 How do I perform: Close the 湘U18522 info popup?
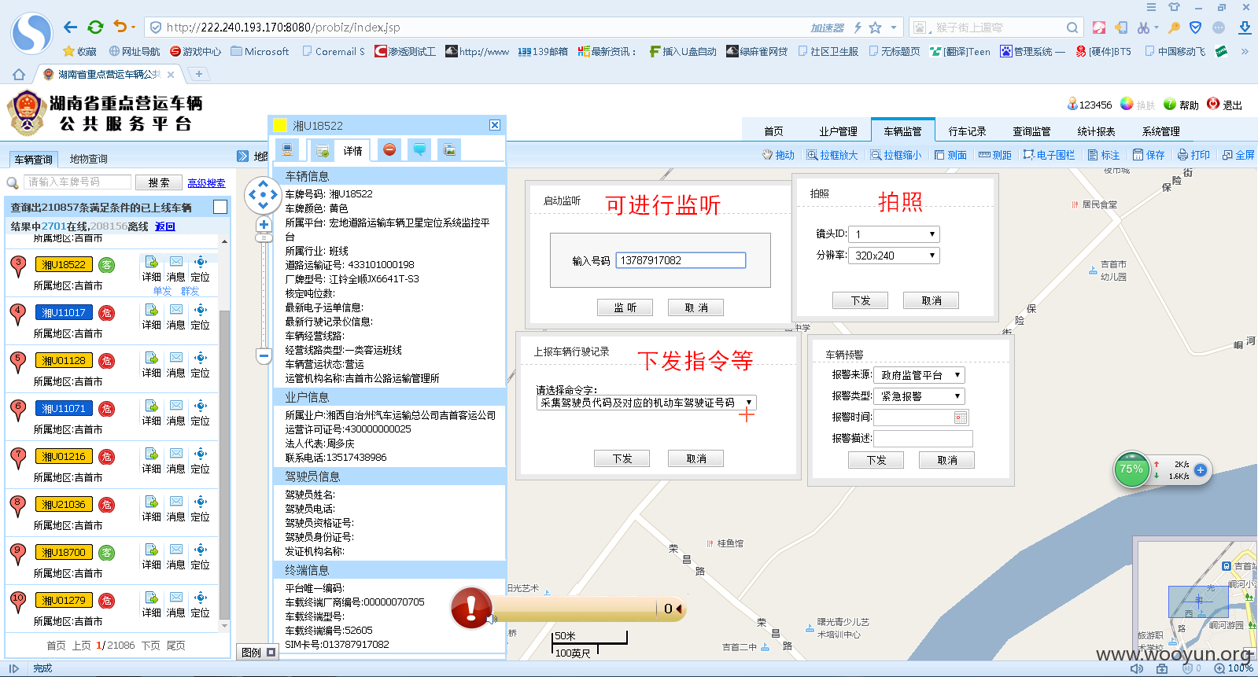click(495, 125)
